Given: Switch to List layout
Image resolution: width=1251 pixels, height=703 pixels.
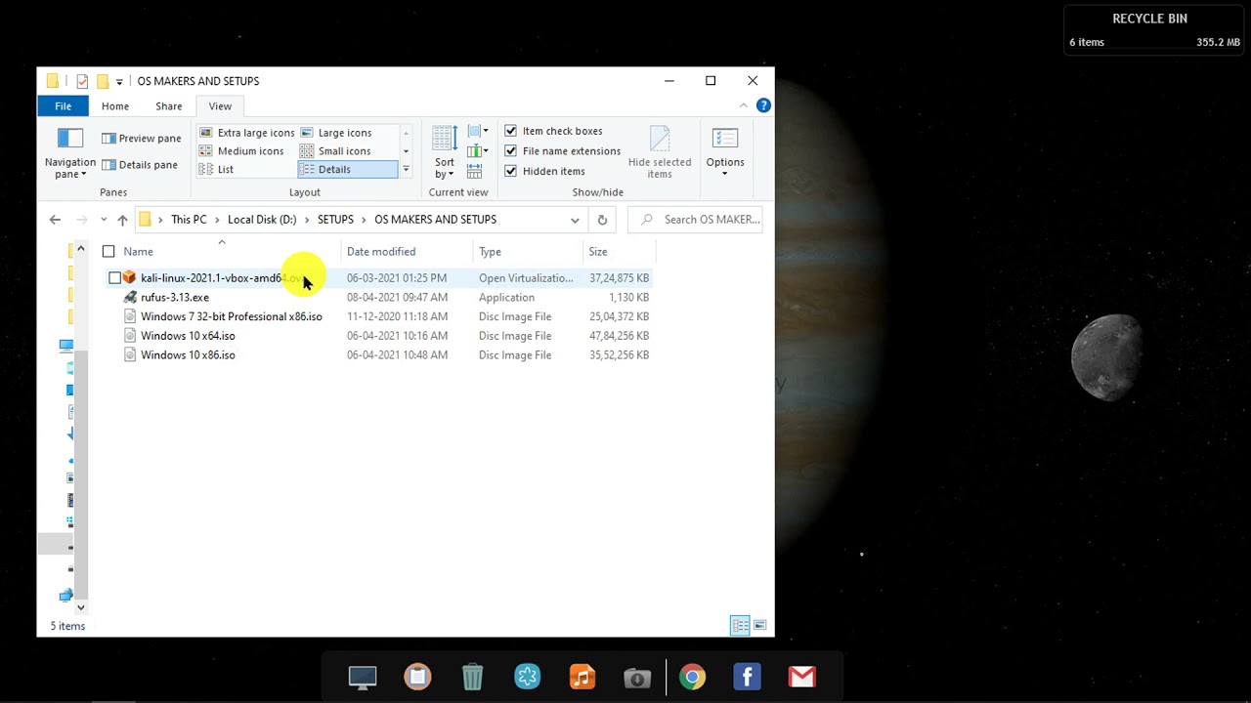Looking at the screenshot, I should tap(217, 170).
